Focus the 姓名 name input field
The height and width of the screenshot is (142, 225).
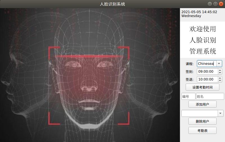pyautogui.click(x=210, y=96)
